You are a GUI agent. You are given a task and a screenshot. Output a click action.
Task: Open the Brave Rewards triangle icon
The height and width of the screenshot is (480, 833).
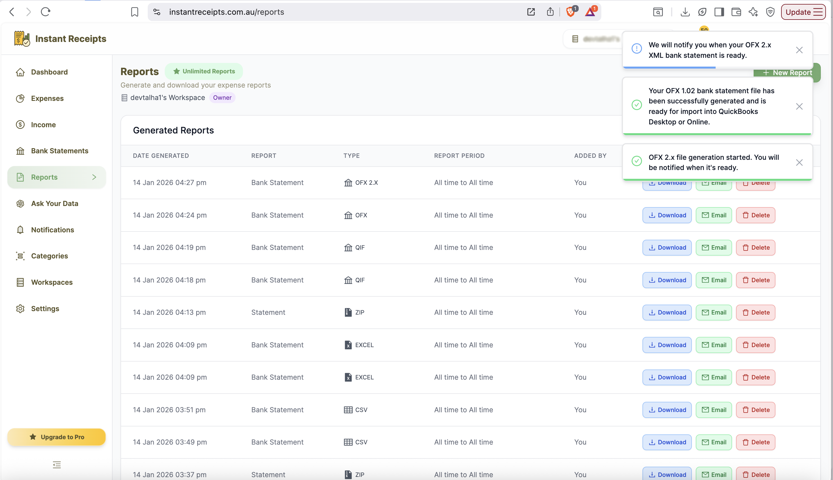click(x=590, y=12)
